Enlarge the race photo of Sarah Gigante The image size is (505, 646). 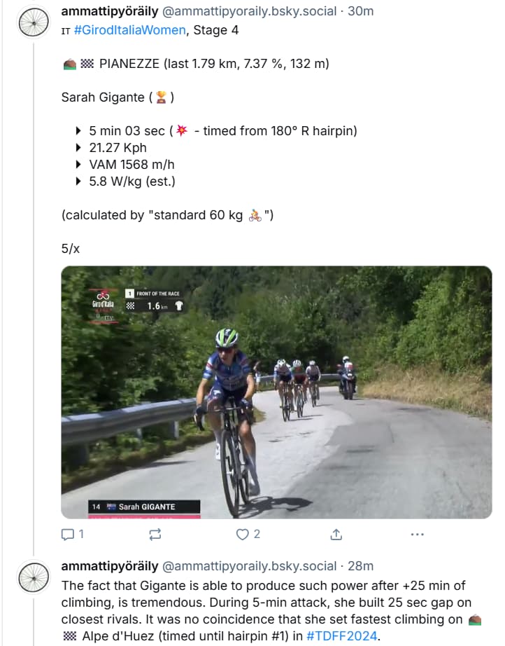276,392
